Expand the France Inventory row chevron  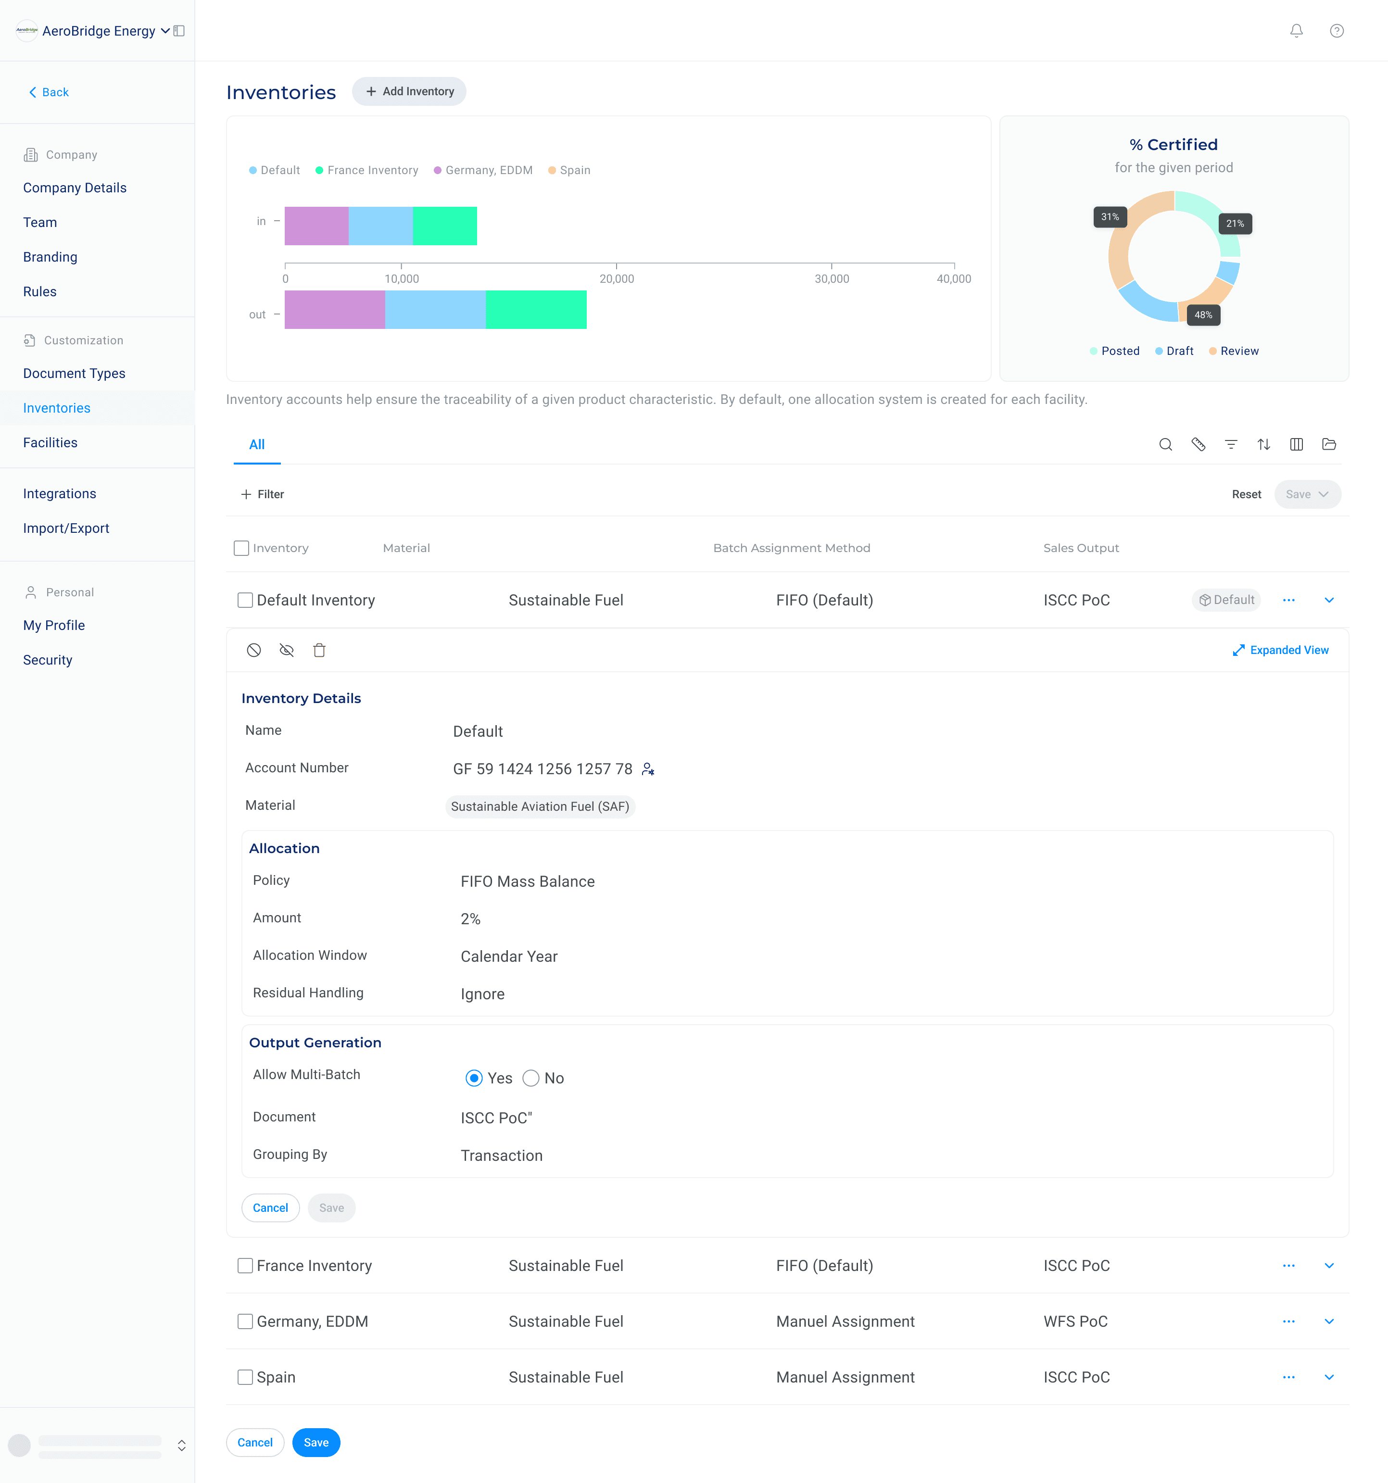(x=1329, y=1266)
